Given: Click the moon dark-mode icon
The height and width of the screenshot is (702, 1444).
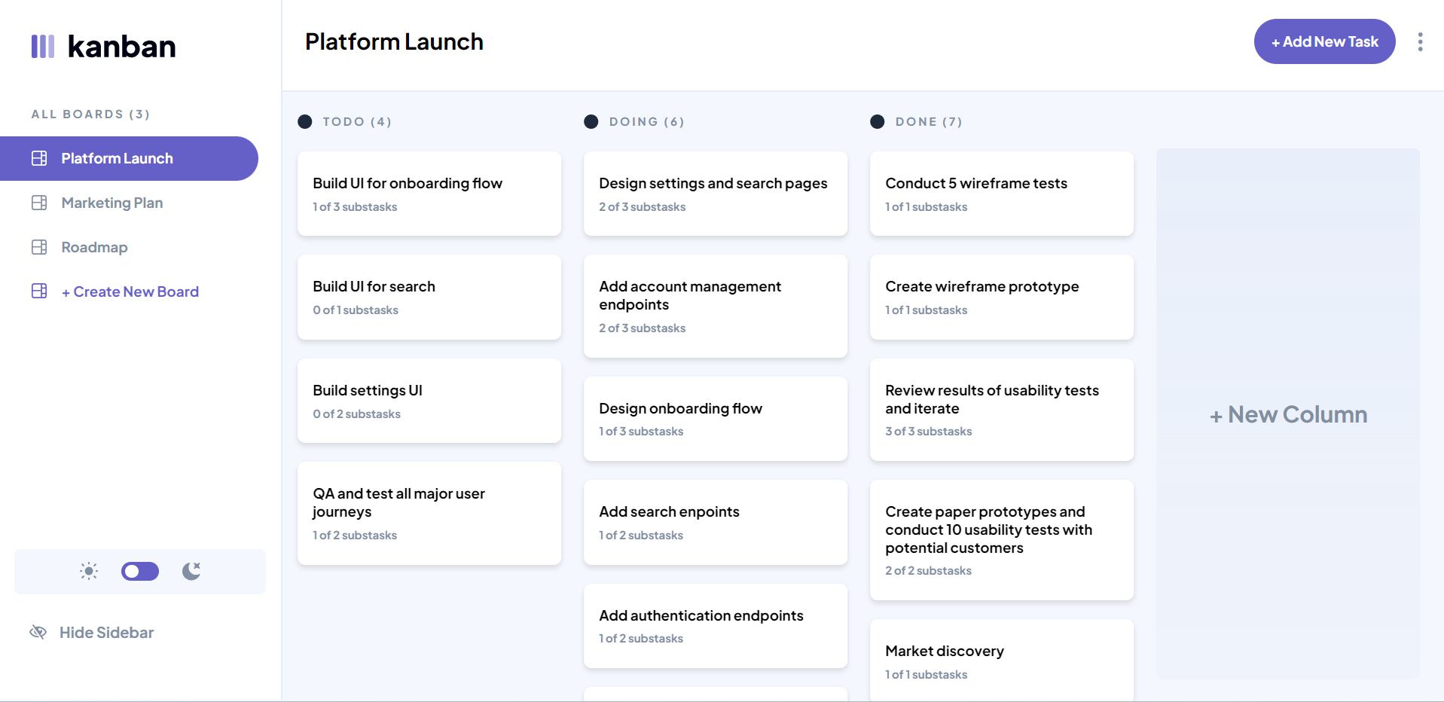Looking at the screenshot, I should click(x=191, y=571).
